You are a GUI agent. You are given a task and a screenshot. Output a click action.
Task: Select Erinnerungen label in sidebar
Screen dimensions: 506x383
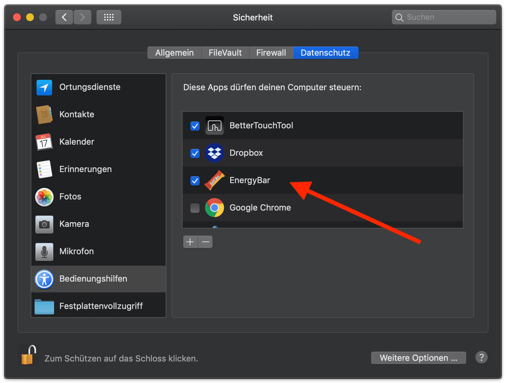tap(86, 169)
